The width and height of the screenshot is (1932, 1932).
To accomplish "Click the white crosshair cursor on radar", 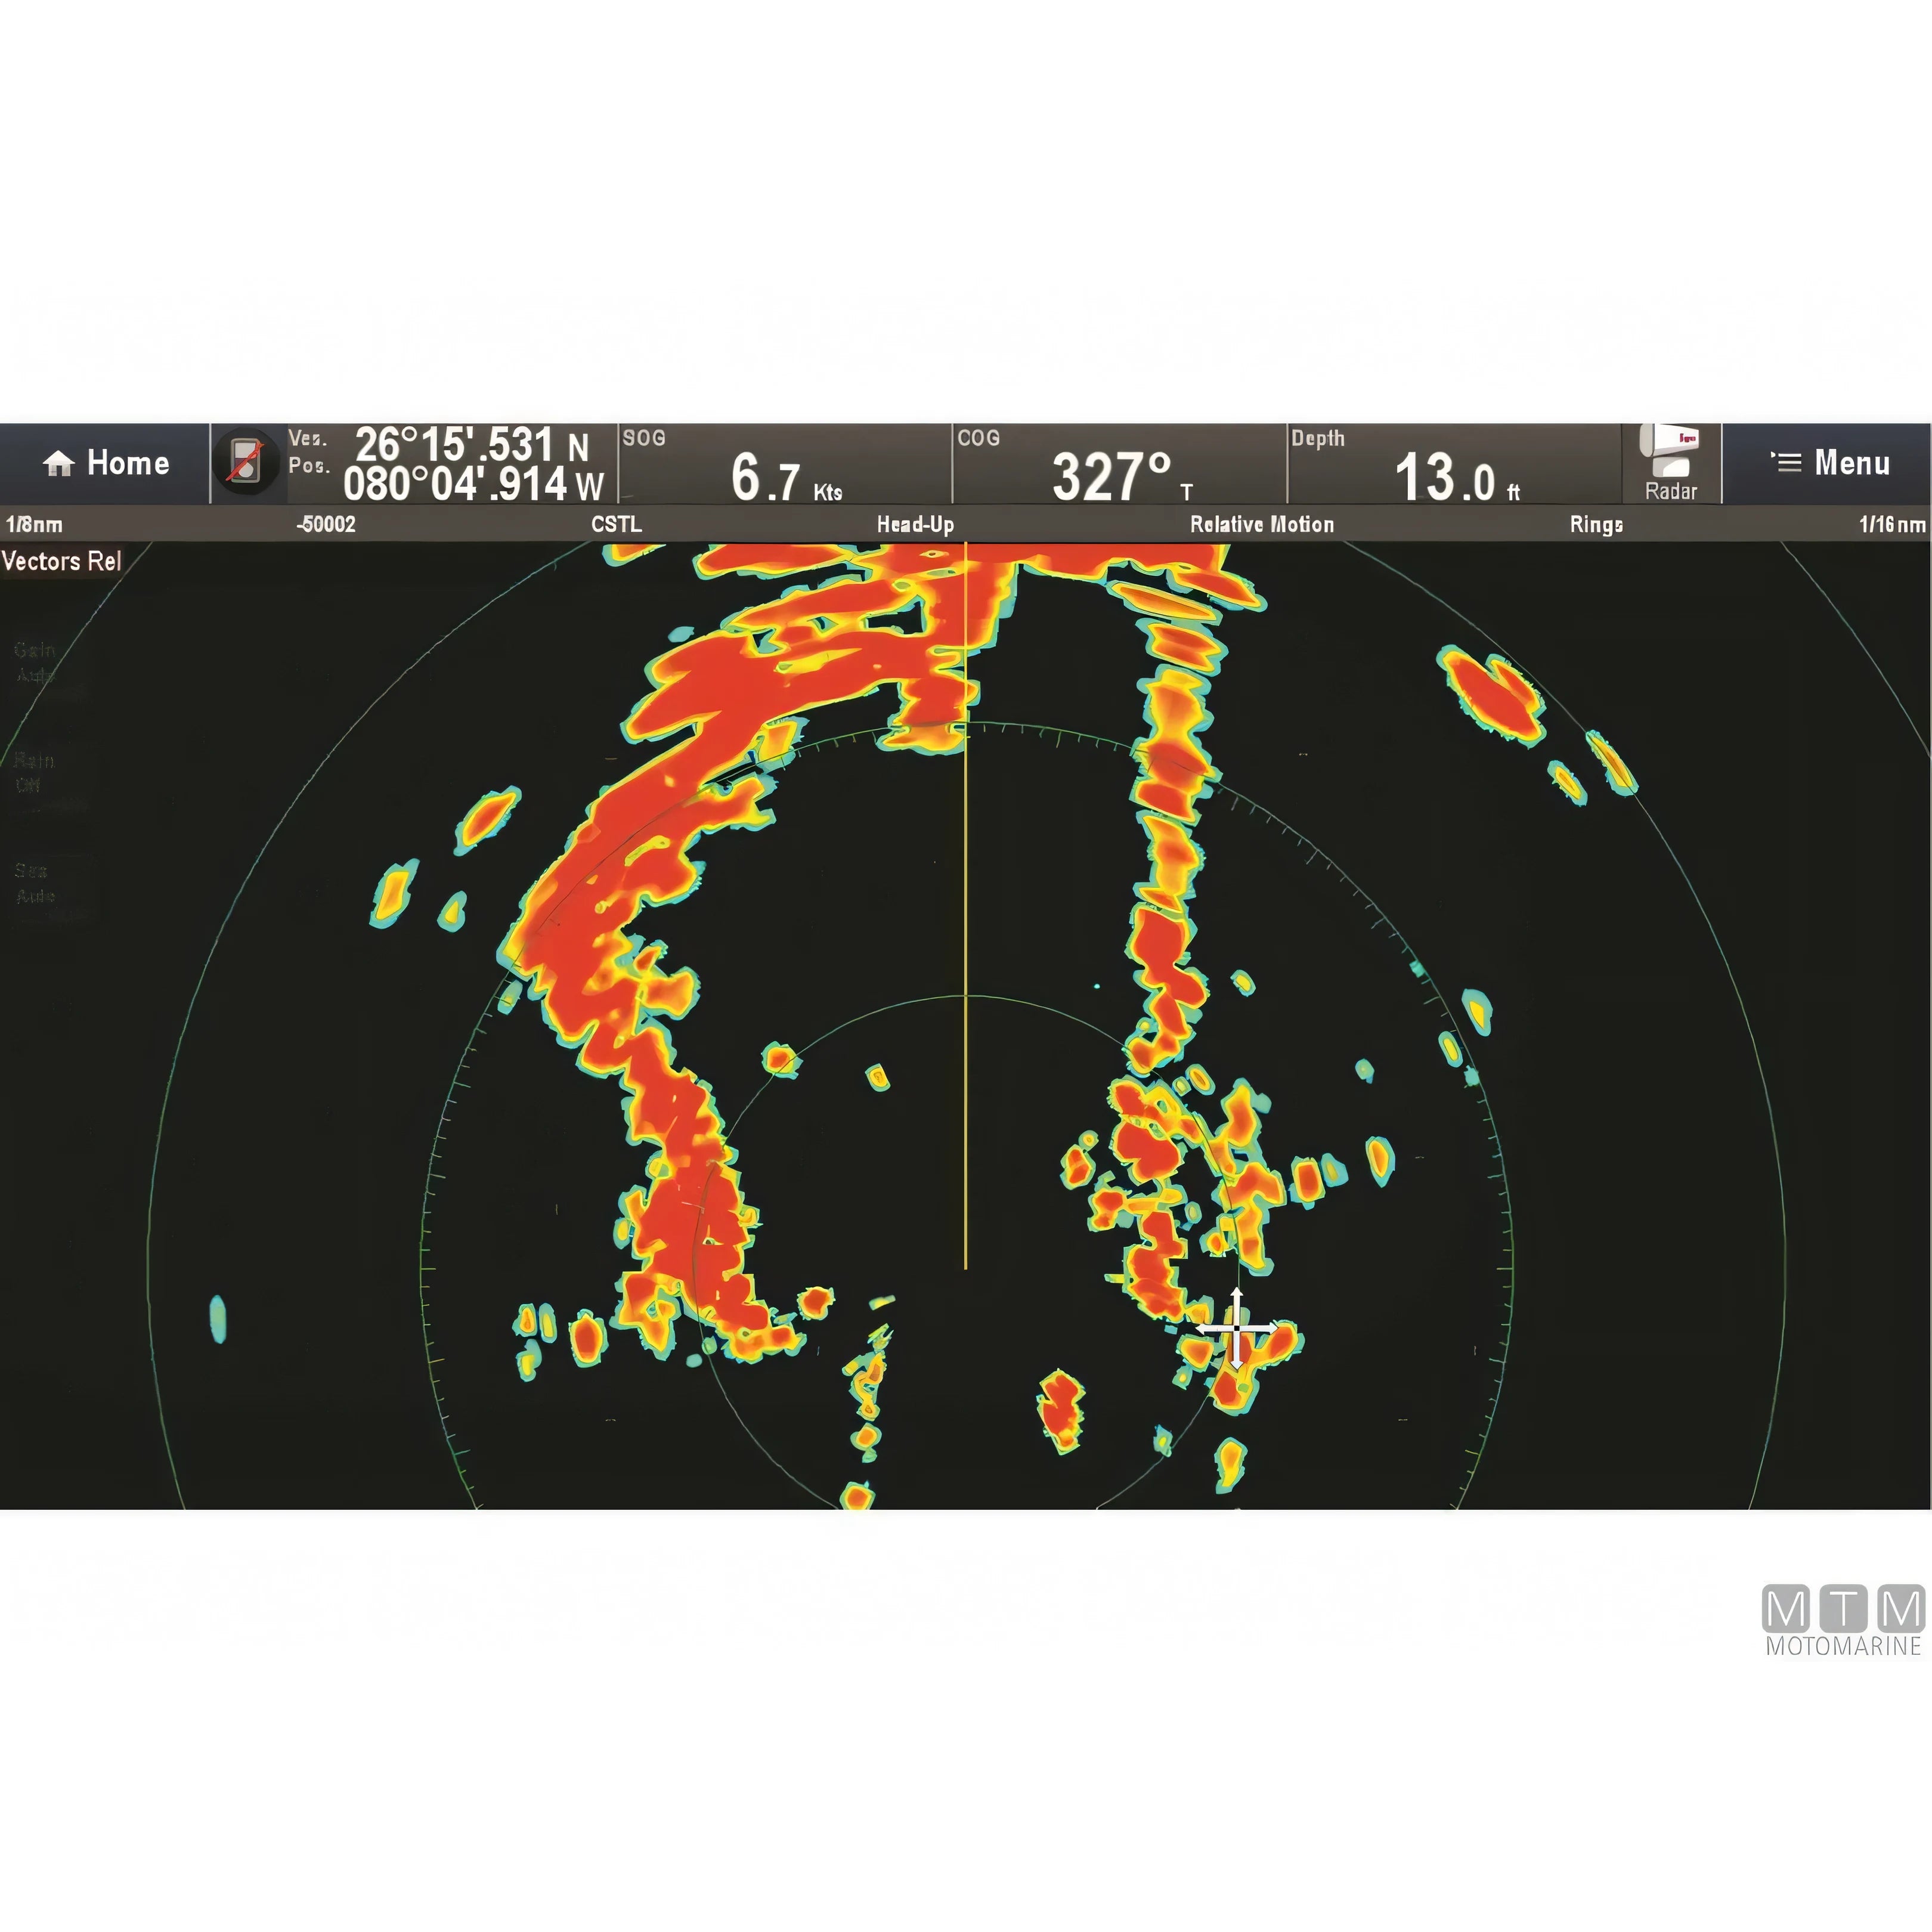I will [x=1237, y=1329].
